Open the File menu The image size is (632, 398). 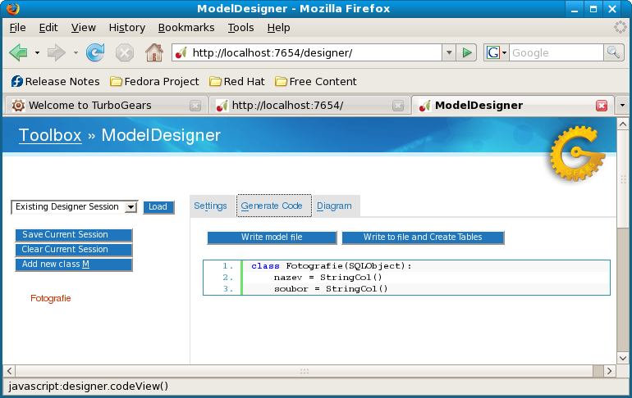17,28
